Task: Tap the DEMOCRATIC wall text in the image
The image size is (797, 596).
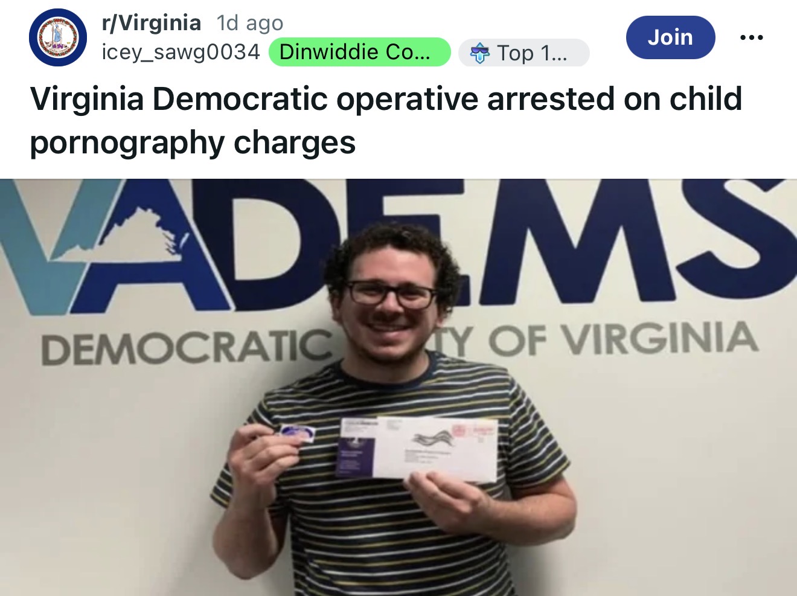Action: tap(186, 348)
